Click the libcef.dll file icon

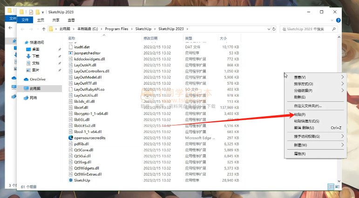(71, 107)
